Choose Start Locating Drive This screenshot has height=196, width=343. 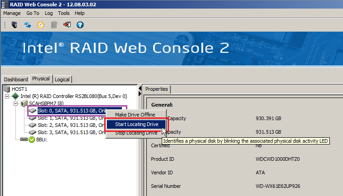click(x=136, y=124)
